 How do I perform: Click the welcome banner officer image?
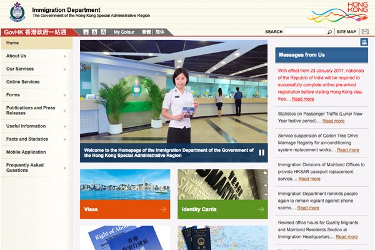[174, 92]
